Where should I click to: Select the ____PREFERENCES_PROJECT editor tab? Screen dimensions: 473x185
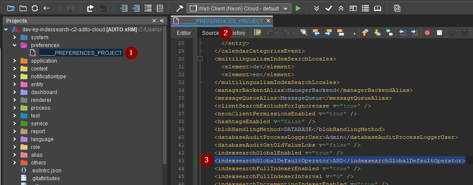[x=222, y=21]
